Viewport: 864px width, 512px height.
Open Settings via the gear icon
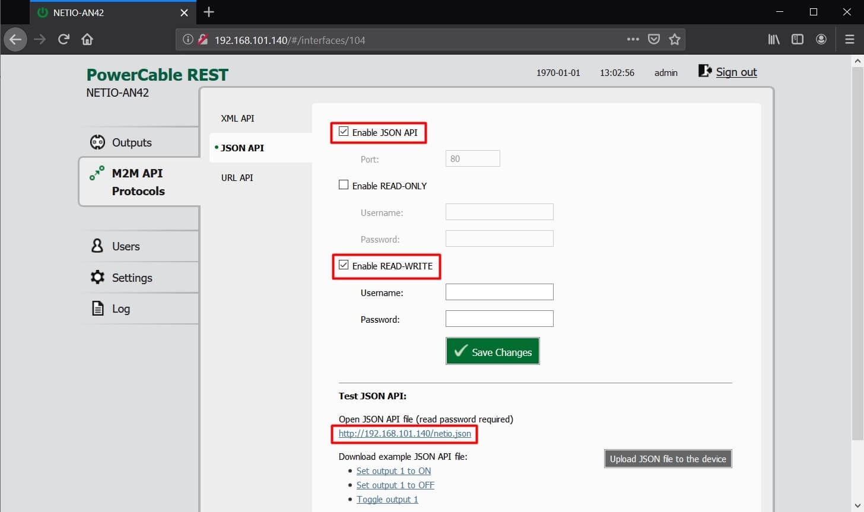97,277
